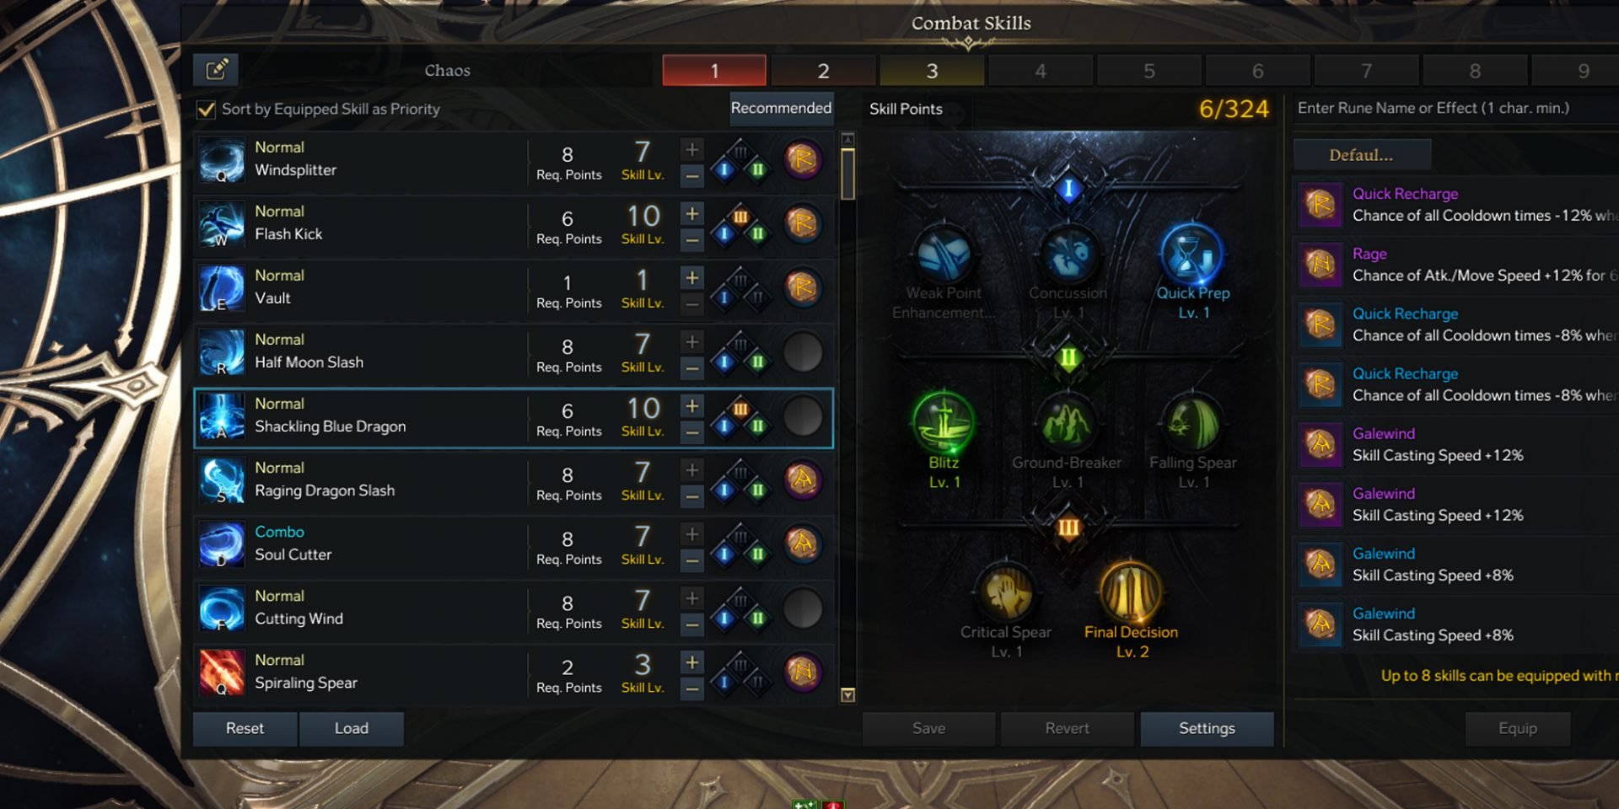Select the Quick Prep tripod skill icon
Viewport: 1619px width, 809px height.
[x=1192, y=254]
